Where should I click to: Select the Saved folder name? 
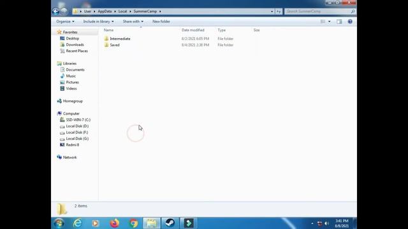coord(115,45)
